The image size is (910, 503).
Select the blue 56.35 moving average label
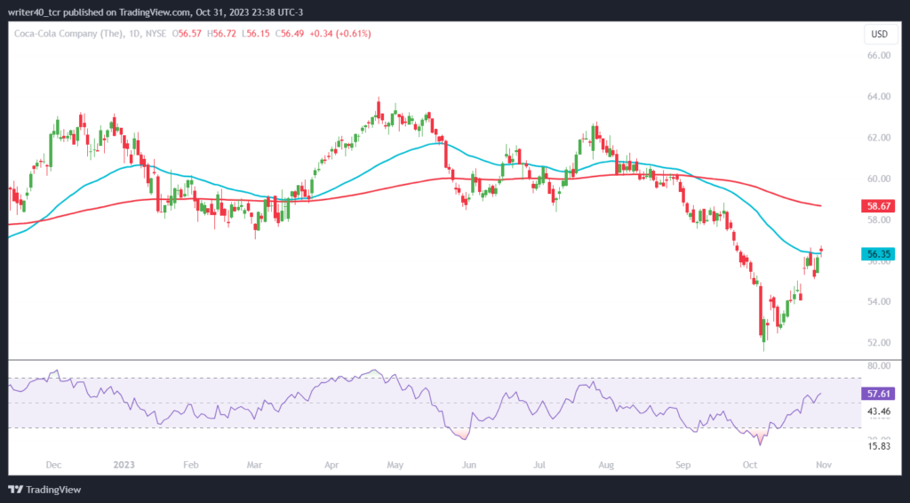tap(878, 254)
